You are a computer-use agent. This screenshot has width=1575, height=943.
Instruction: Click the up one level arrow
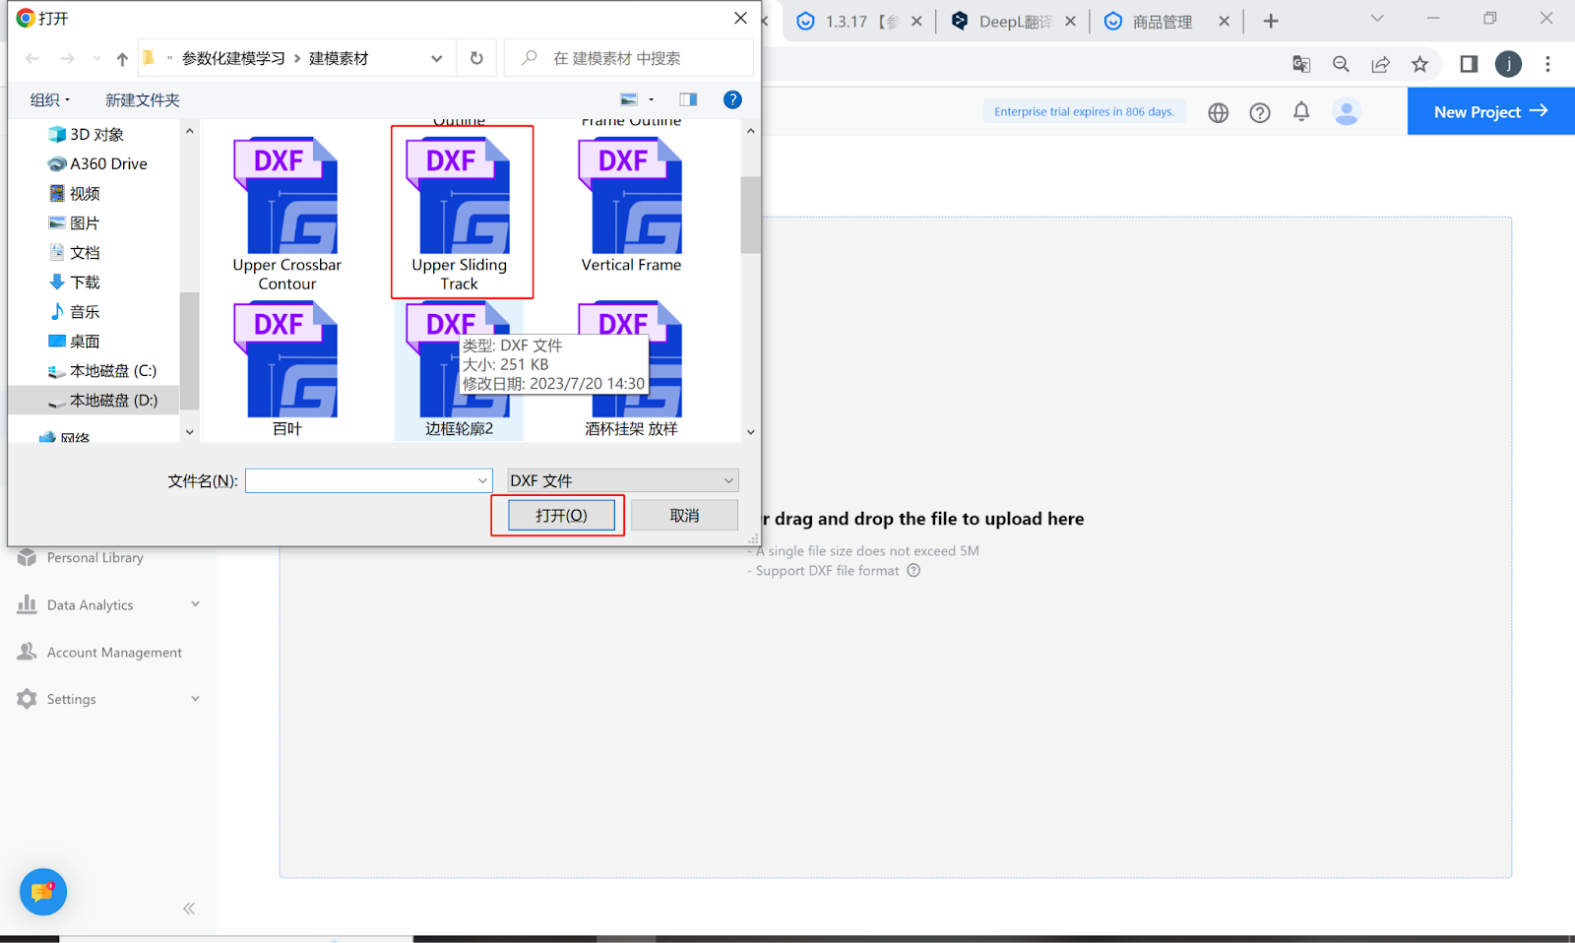(x=122, y=59)
